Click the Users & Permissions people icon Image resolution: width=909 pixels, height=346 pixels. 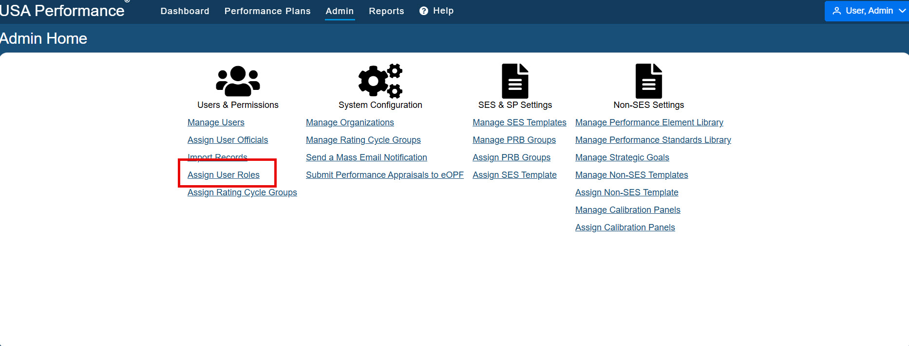[x=238, y=81]
